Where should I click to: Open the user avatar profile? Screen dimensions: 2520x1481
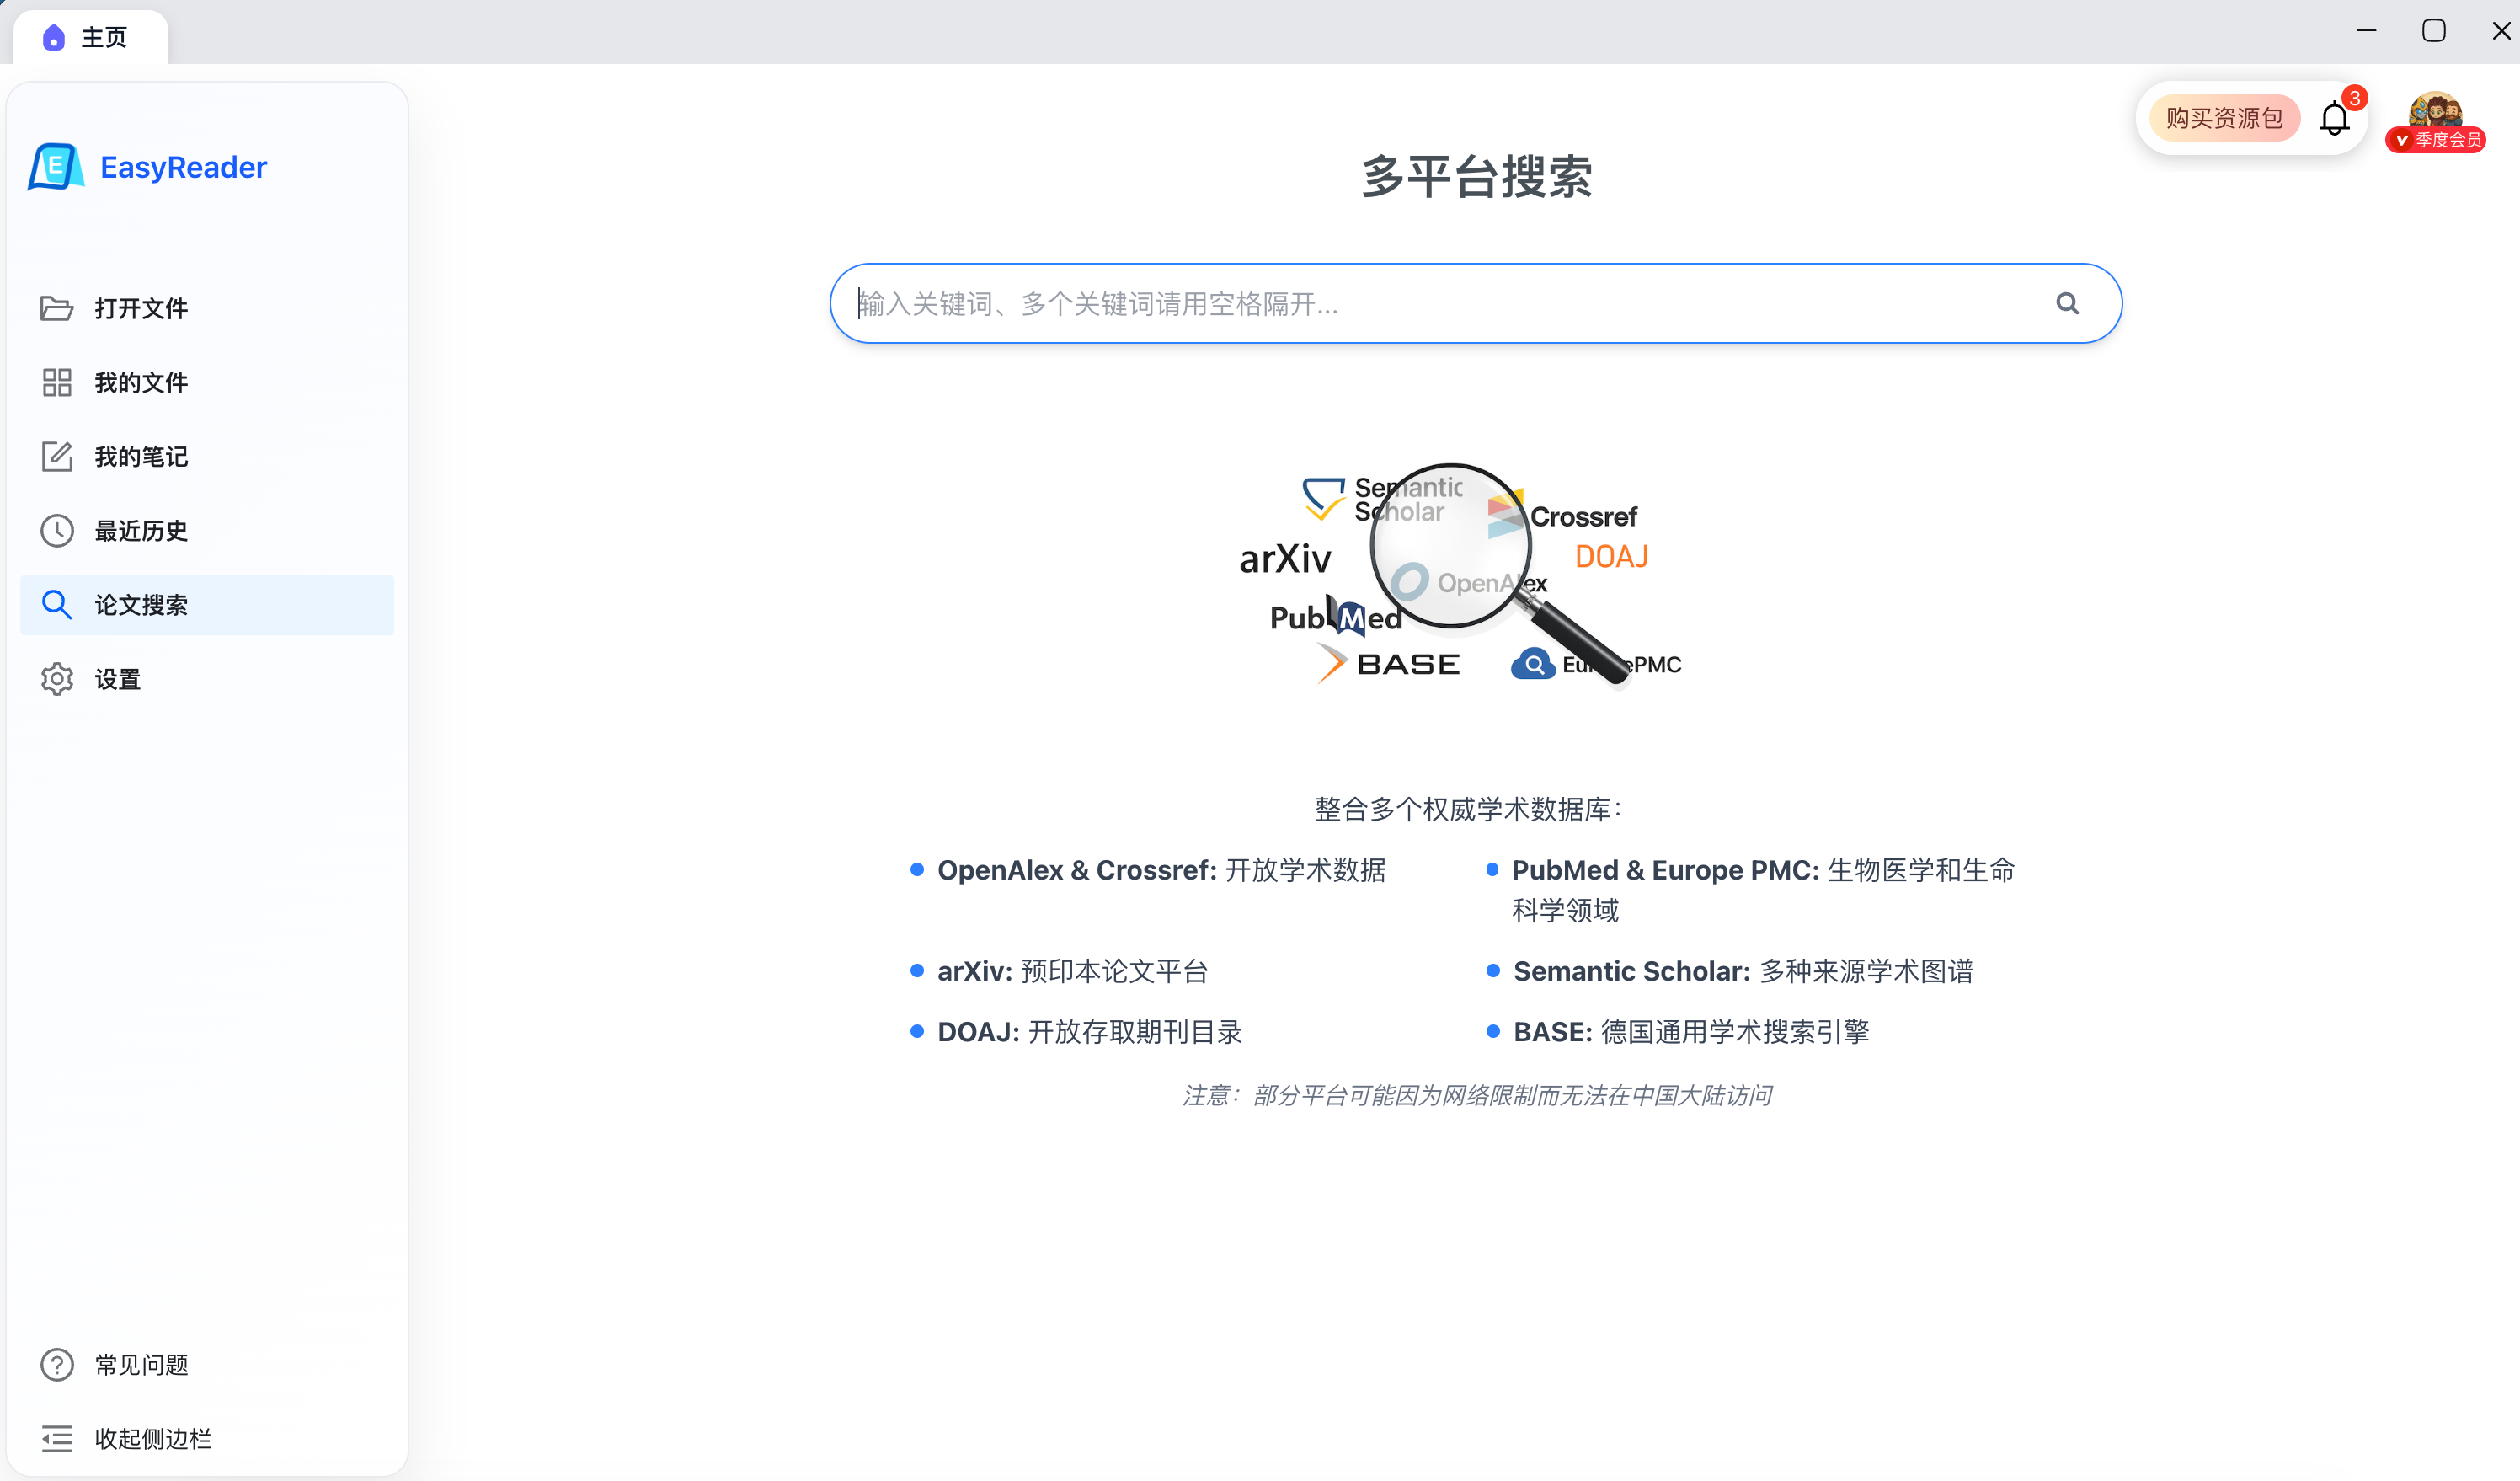tap(2437, 113)
